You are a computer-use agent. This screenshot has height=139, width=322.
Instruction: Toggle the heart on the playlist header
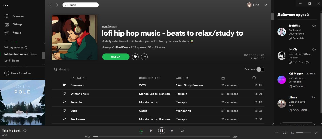tap(135, 57)
